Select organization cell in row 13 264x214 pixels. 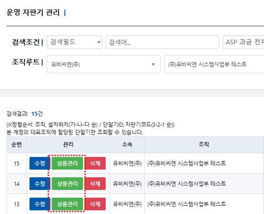pos(204,204)
